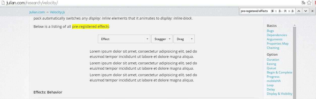This screenshot has height=99, width=316.
Task: Jump to Dependencies section in sidebar
Action: point(277,35)
